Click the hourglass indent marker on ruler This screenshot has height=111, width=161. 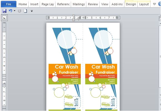[x=74, y=18]
